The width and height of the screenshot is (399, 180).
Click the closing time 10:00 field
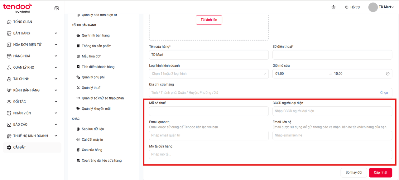click(x=358, y=74)
